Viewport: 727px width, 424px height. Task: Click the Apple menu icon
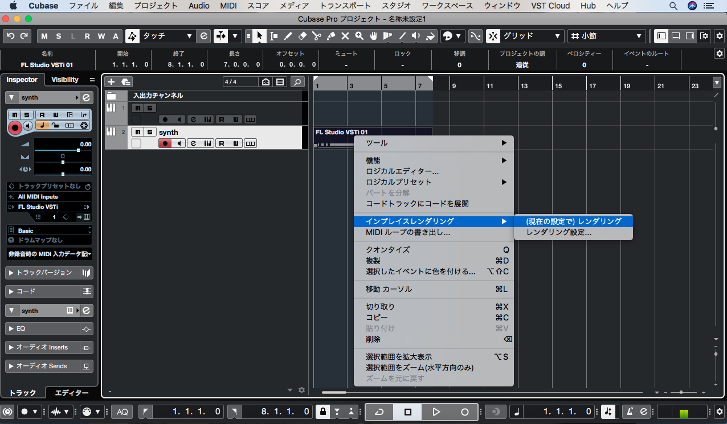pos(13,6)
